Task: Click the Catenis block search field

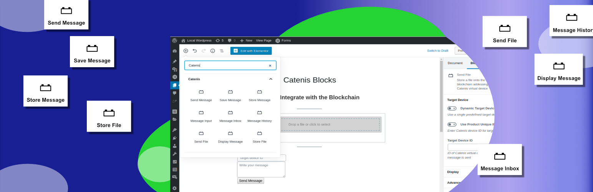Action: click(x=230, y=65)
